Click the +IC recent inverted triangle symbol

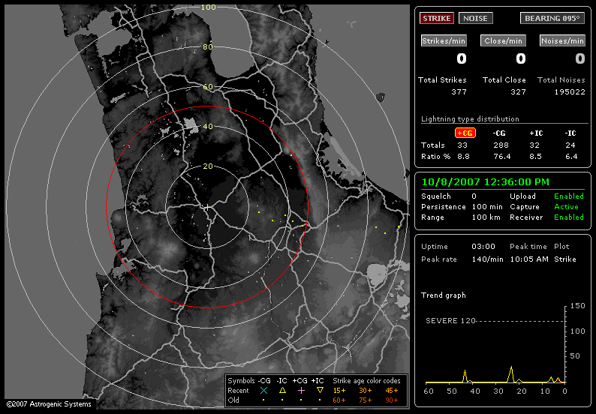click(321, 391)
